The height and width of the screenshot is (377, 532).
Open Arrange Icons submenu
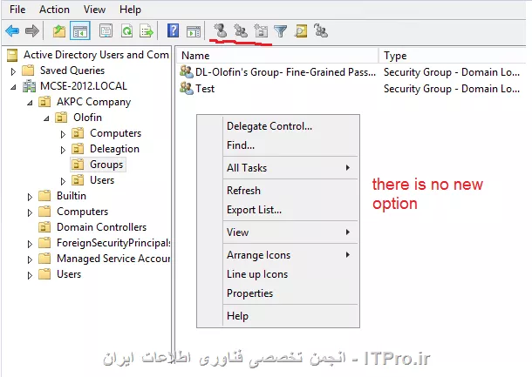pos(291,255)
